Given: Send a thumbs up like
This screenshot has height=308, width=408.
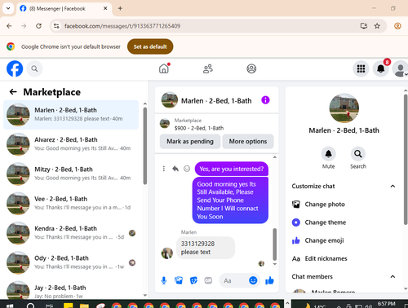Looking at the screenshot, I should (269, 280).
